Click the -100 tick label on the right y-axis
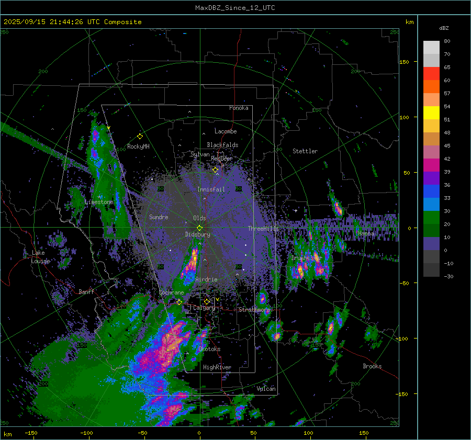 click(401, 339)
